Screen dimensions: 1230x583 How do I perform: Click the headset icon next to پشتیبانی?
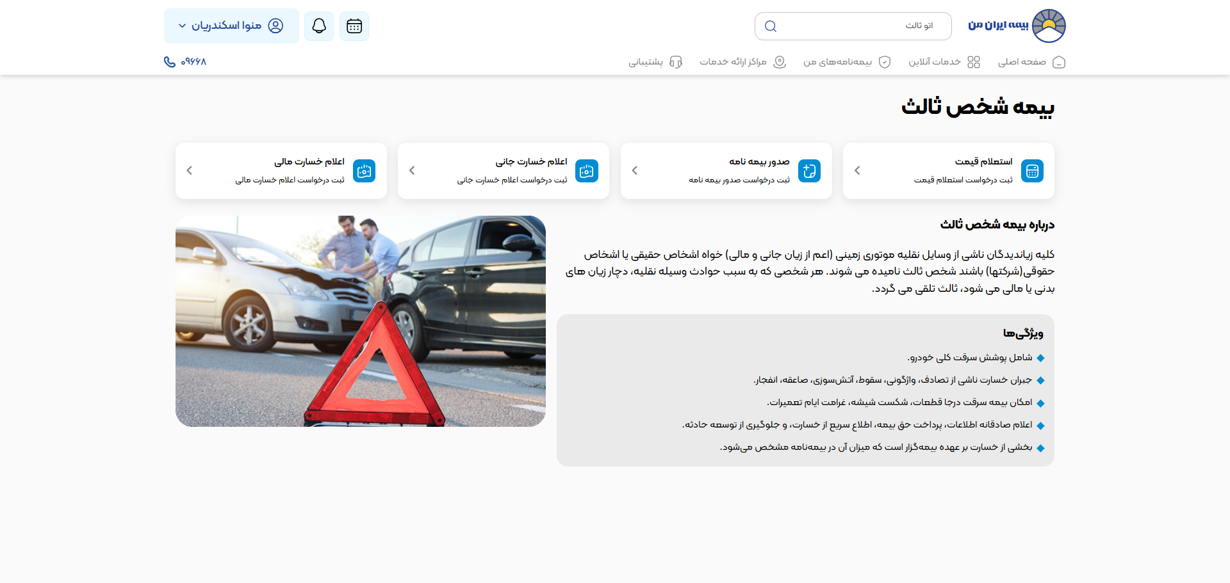pos(676,62)
